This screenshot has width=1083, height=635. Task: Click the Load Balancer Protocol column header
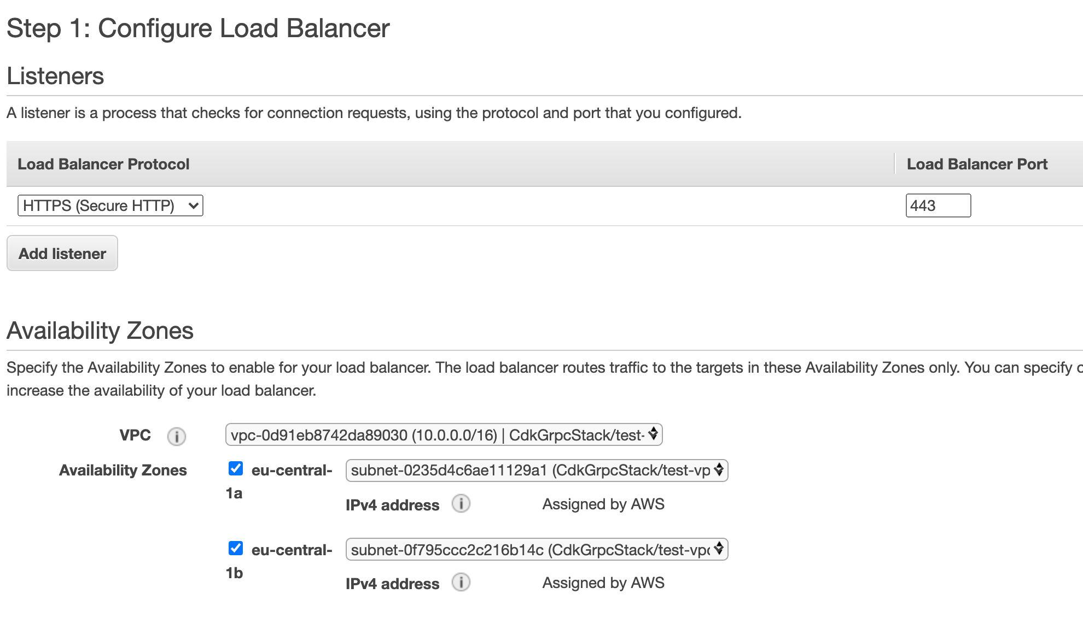pyautogui.click(x=104, y=164)
